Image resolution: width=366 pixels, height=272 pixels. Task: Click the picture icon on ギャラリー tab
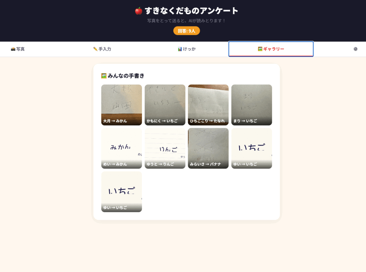tap(260, 49)
